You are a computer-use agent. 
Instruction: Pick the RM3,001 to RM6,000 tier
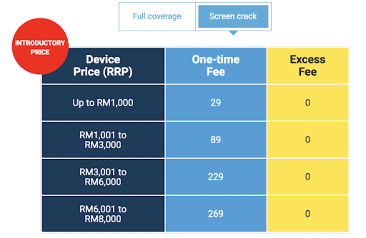(103, 176)
